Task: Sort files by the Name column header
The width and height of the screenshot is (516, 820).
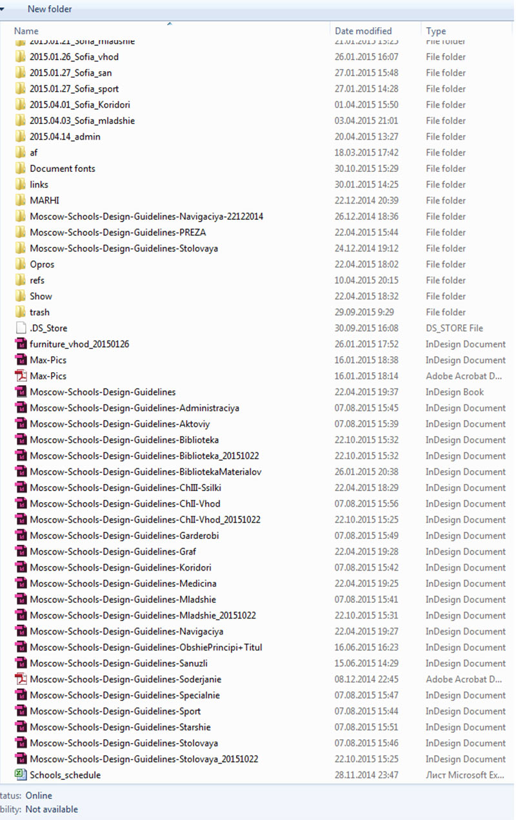Action: 26,31
